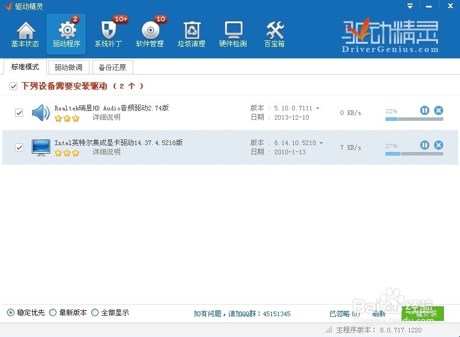Image resolution: width=460 pixels, height=337 pixels.
Task: Select the 全部显示 radio option
Action: coord(95,313)
